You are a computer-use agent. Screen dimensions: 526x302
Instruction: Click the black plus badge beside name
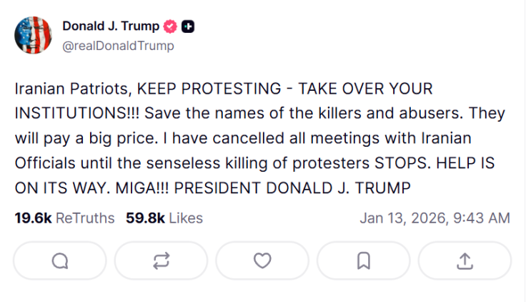pos(188,26)
